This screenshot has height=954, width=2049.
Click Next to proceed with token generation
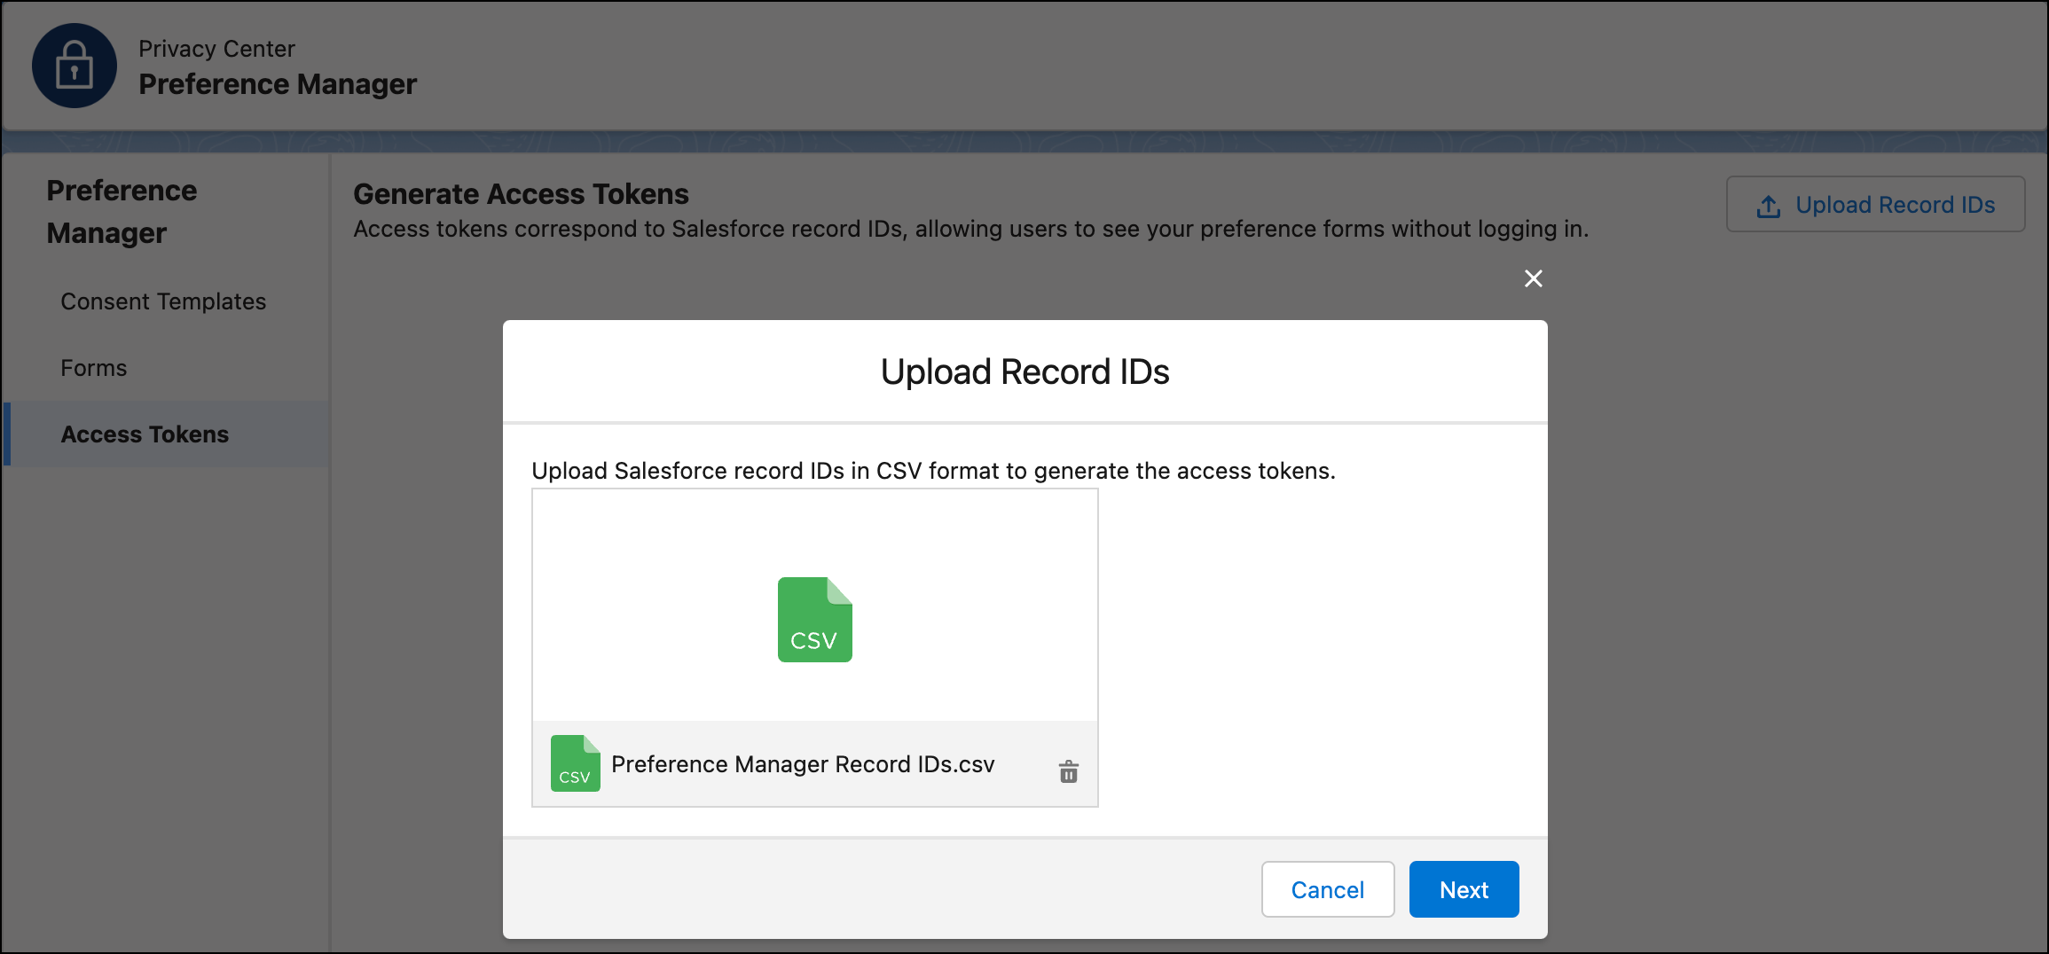coord(1463,889)
